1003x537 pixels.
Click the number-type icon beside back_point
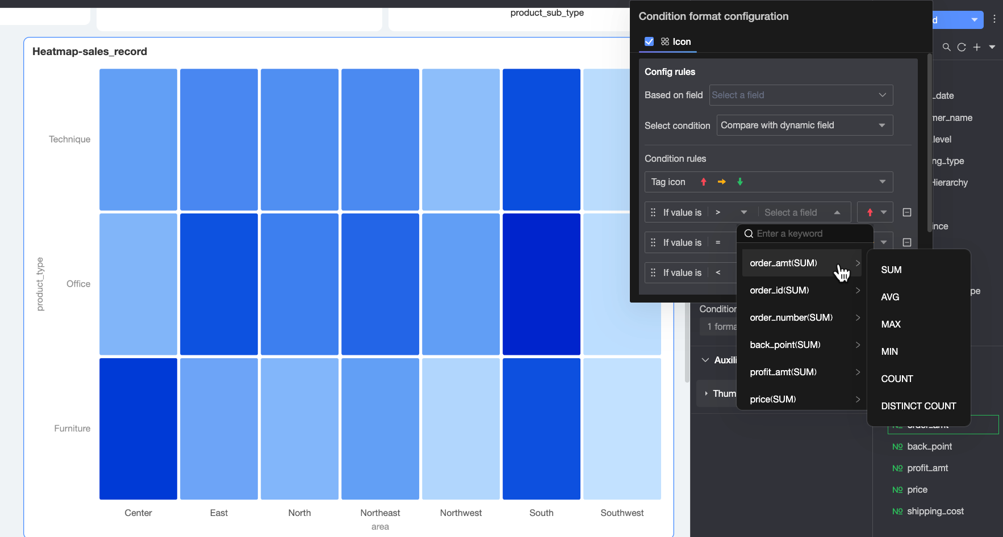click(x=897, y=447)
